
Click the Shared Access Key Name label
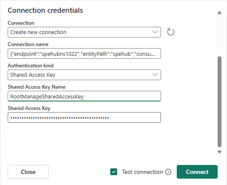(37, 87)
